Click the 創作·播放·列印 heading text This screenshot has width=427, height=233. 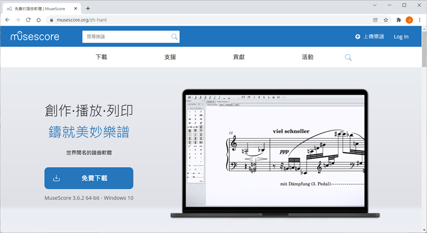coord(89,111)
